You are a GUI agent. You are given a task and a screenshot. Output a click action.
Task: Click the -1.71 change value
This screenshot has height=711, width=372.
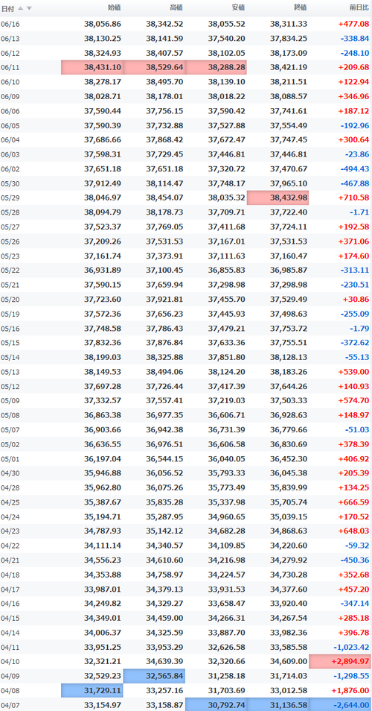click(x=359, y=212)
